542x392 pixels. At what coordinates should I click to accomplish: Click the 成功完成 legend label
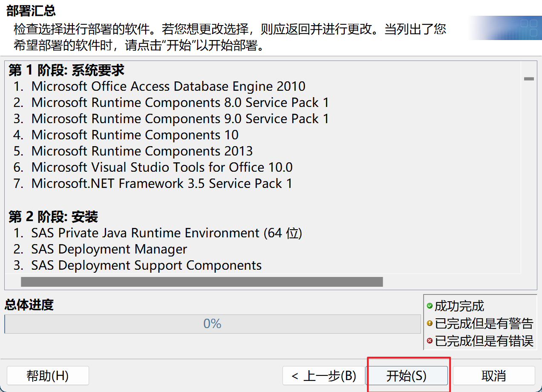459,306
